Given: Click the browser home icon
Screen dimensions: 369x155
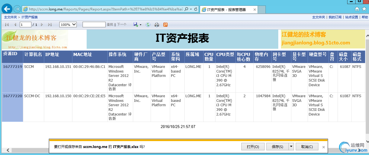Looking at the screenshot, I should [x=357, y=9].
